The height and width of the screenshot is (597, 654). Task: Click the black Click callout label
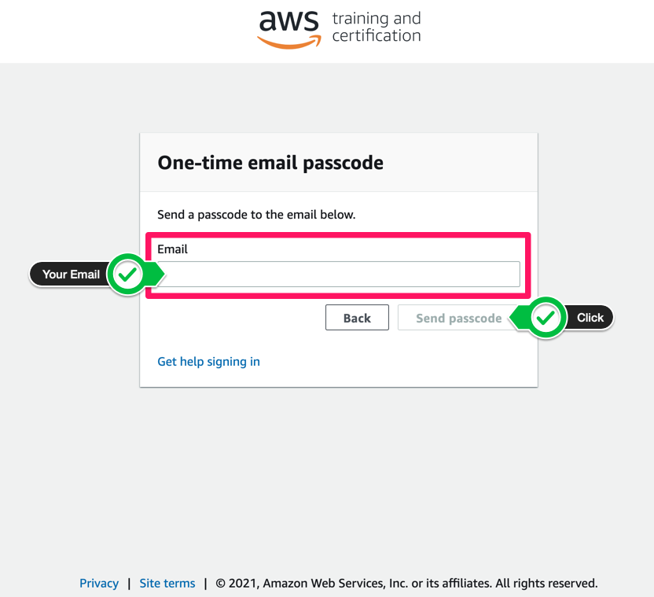[590, 318]
